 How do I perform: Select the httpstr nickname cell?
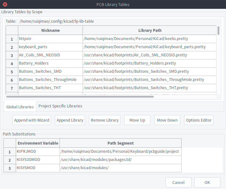(x=50, y=39)
